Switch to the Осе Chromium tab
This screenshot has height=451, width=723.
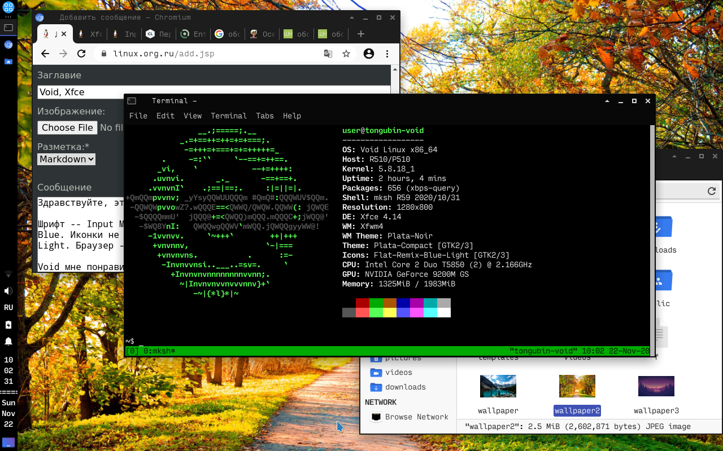[x=262, y=34]
